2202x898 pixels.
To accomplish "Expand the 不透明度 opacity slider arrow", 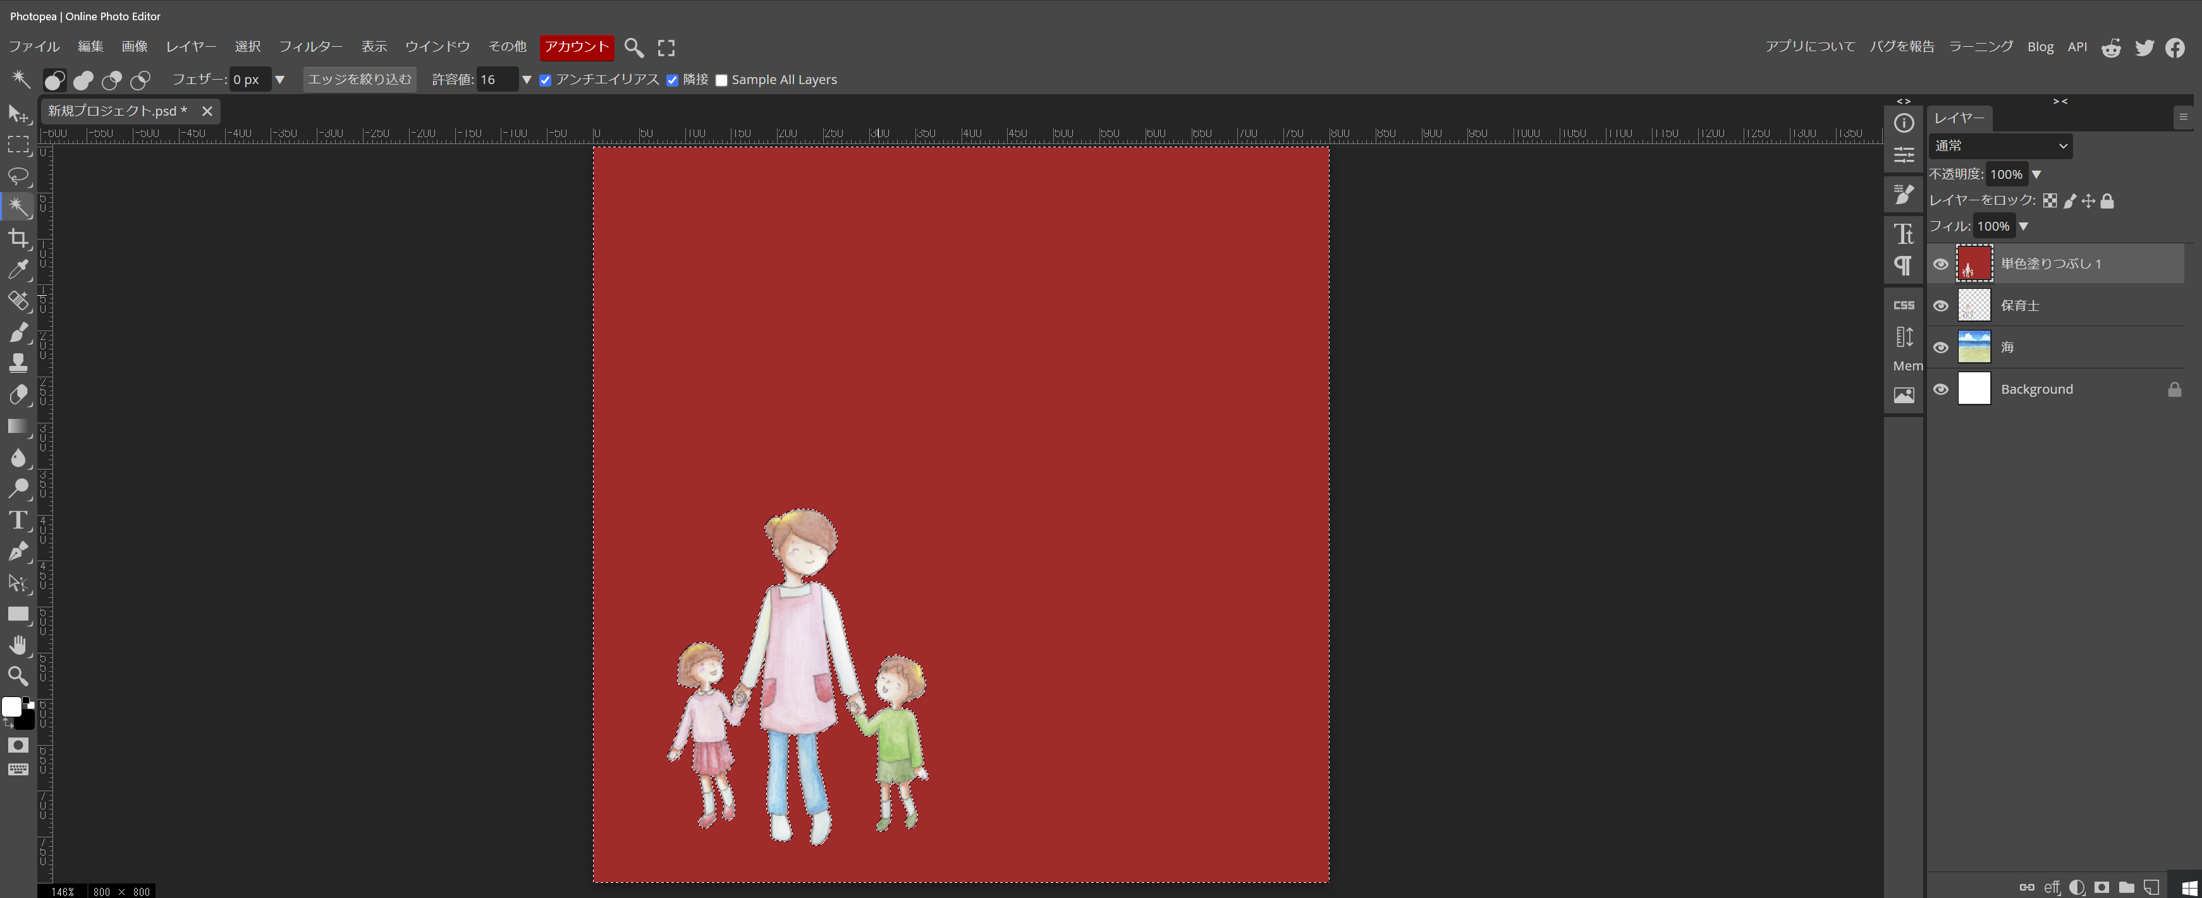I will pos(2036,174).
